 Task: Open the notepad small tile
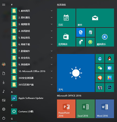[90, 32]
